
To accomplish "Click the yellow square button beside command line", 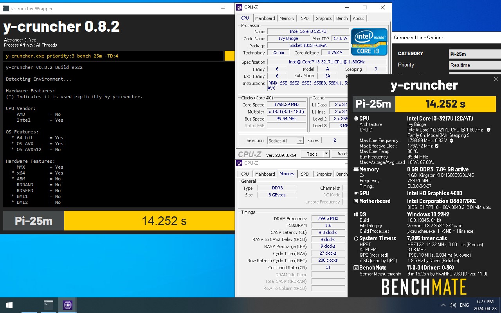I will [229, 56].
